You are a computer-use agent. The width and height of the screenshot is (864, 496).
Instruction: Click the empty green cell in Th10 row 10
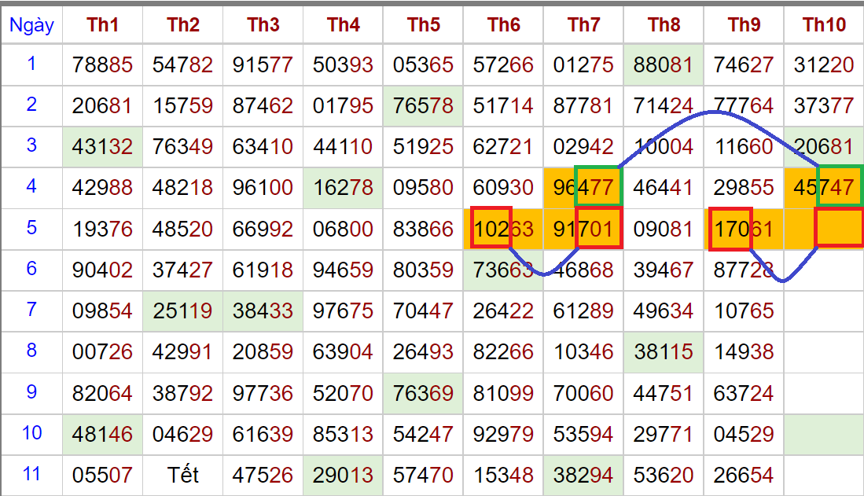tap(824, 433)
